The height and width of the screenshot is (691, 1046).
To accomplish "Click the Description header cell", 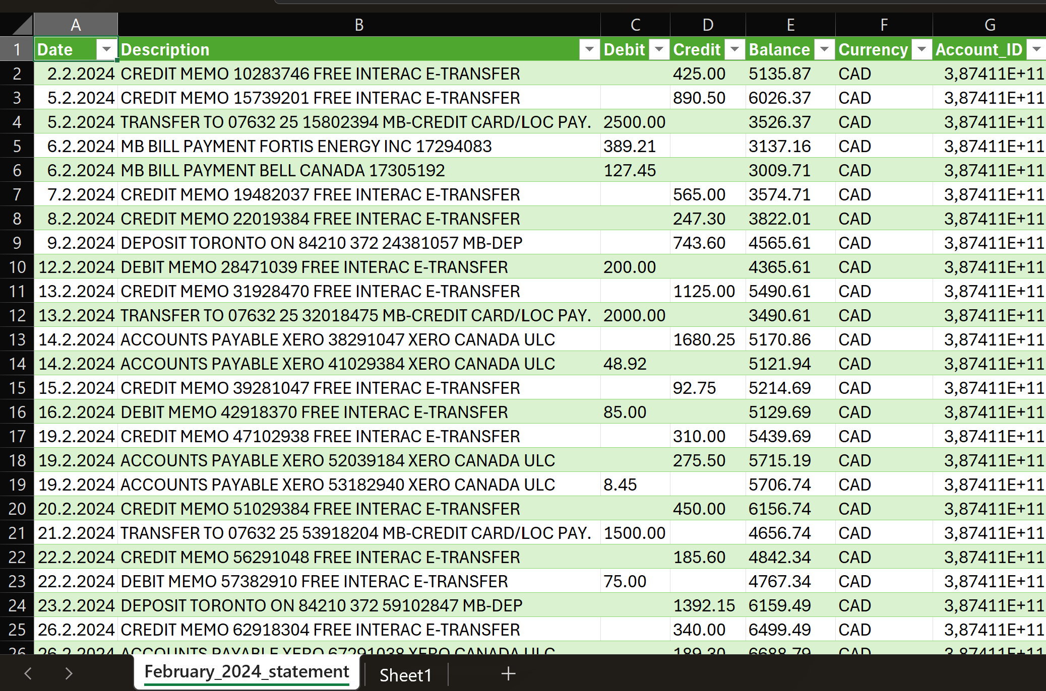I will point(359,49).
